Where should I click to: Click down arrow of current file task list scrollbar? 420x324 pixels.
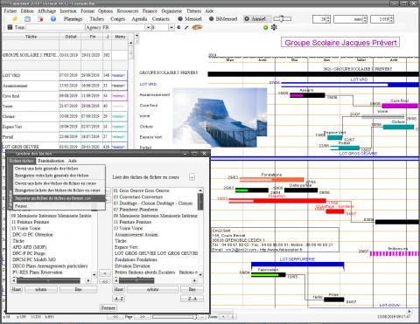pos(200,274)
